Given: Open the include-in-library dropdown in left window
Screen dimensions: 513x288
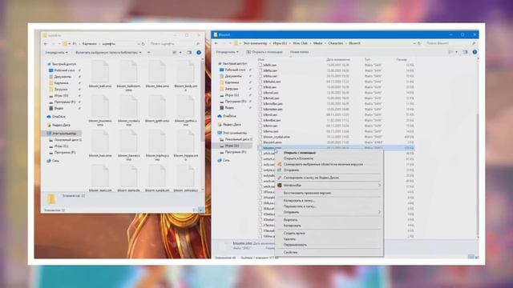Looking at the screenshot, I should pyautogui.click(x=108, y=52).
